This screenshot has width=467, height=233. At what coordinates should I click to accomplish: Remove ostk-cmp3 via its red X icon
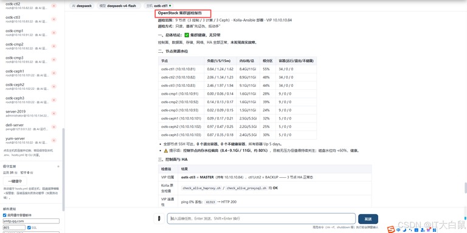tap(54, 59)
